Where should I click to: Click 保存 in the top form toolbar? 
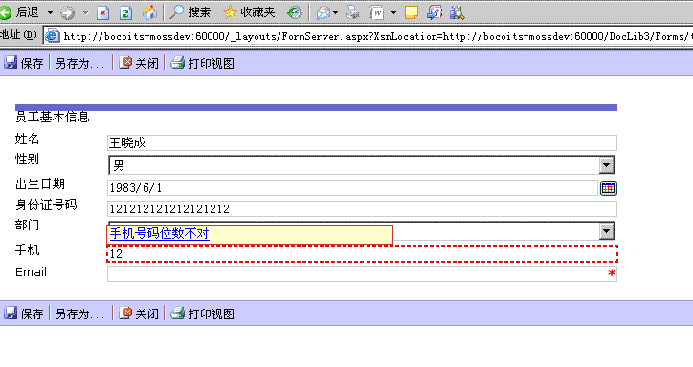pyautogui.click(x=24, y=63)
